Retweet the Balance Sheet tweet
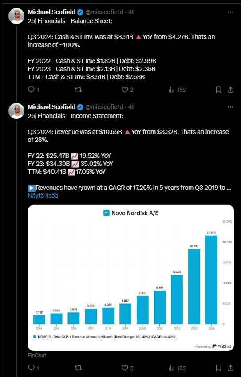 click(78, 90)
